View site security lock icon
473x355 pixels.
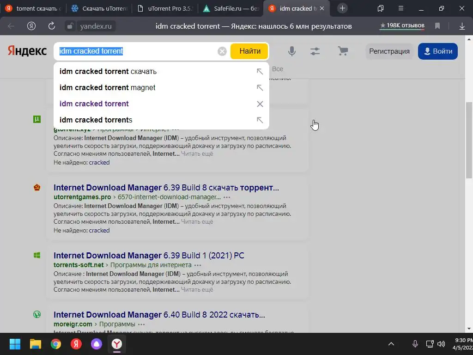click(70, 26)
